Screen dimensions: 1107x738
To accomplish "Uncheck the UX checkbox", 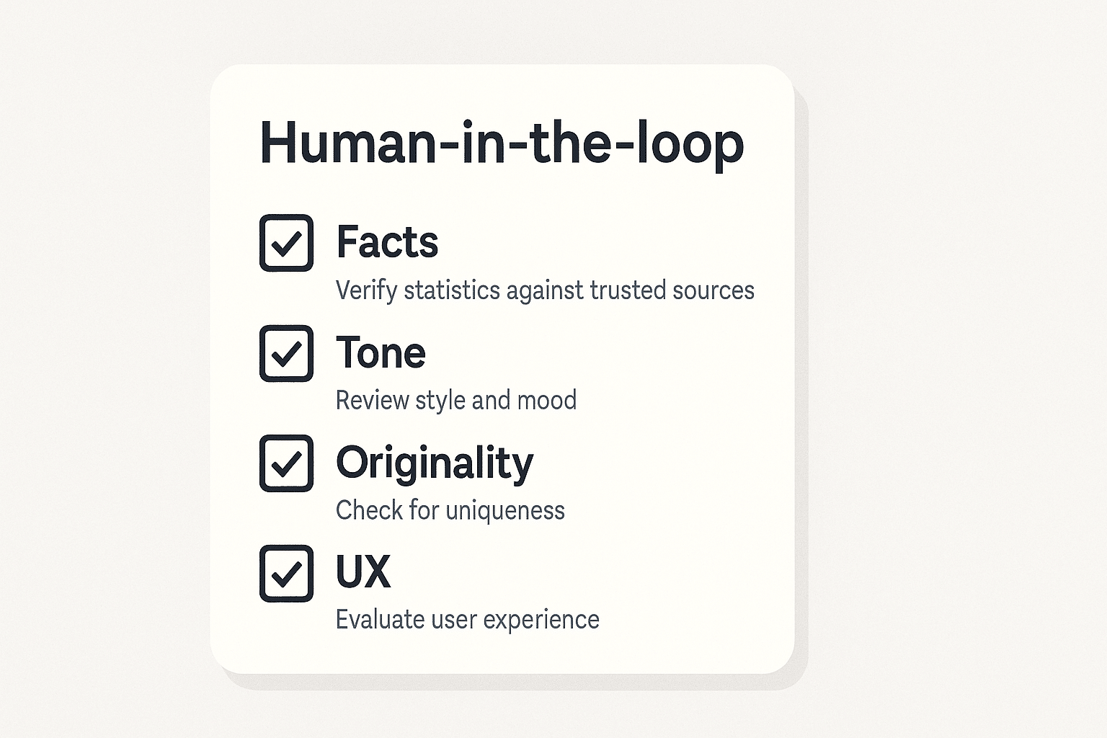I will tap(286, 574).
